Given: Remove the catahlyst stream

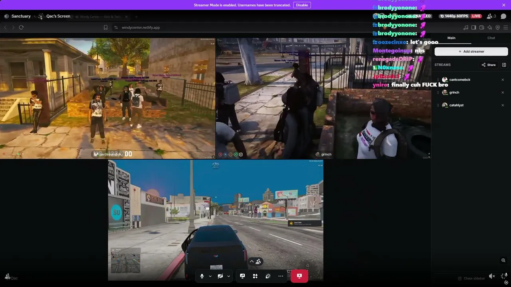Looking at the screenshot, I should 503,105.
